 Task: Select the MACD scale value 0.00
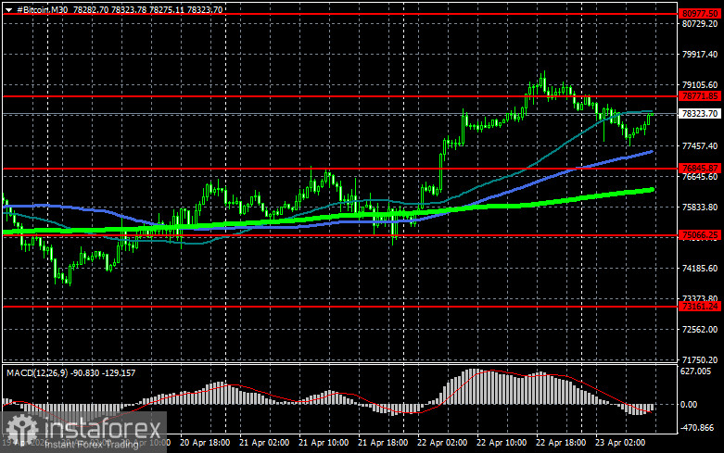pyautogui.click(x=689, y=405)
